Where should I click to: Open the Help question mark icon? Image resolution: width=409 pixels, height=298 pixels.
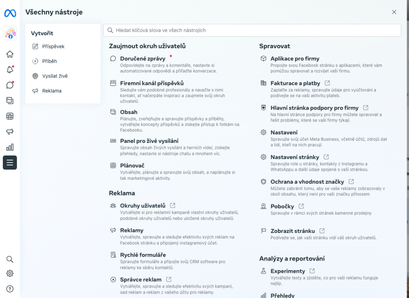10,289
